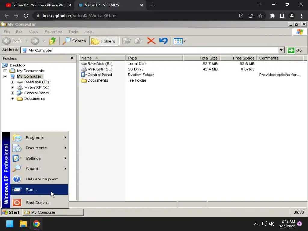This screenshot has width=308, height=231.
Task: Open Back button history dropdown arrow
Action: click(x=26, y=41)
